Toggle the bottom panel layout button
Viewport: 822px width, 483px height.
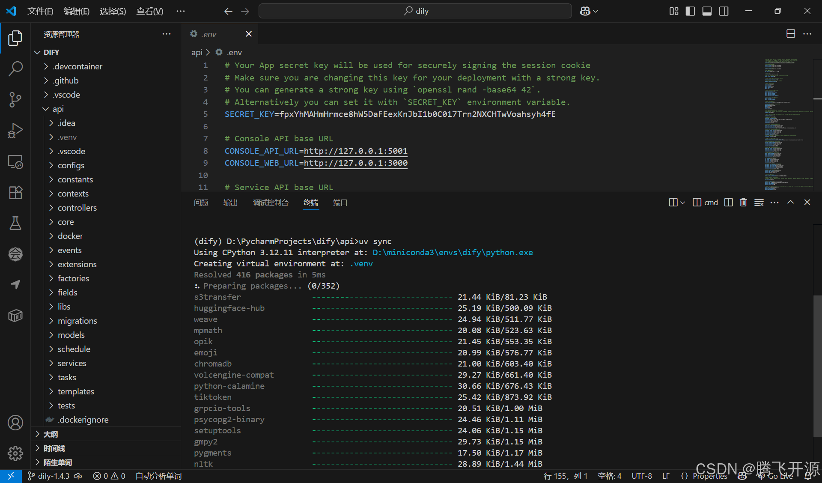[707, 11]
